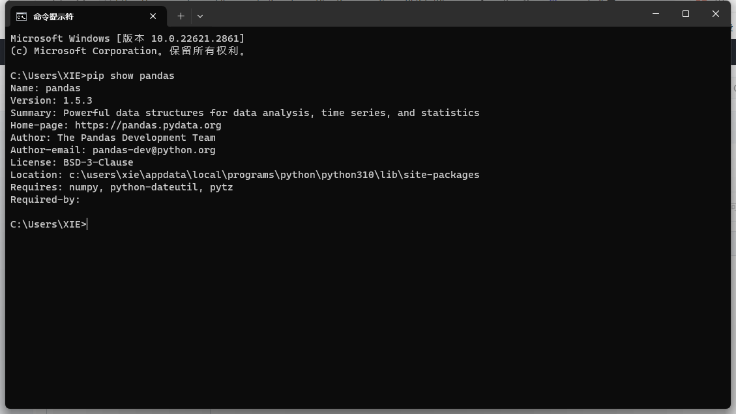Image resolution: width=736 pixels, height=414 pixels.
Task: Maximize the terminal window
Action: 686,14
